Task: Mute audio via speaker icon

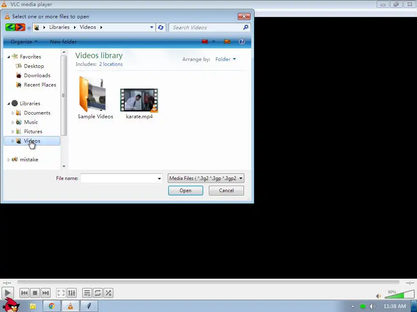Action: pyautogui.click(x=378, y=296)
